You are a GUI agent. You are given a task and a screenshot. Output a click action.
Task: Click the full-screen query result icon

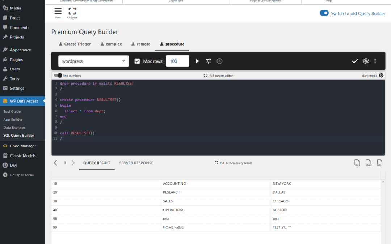point(216,163)
